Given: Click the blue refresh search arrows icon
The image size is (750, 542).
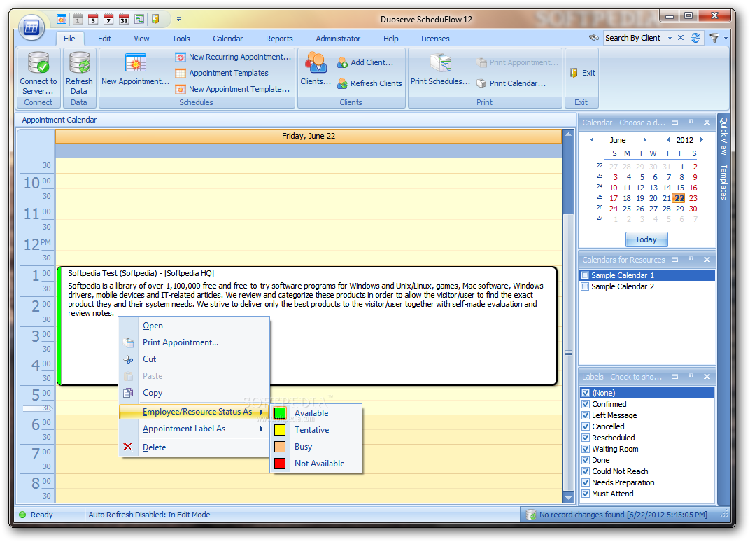Looking at the screenshot, I should pos(695,38).
